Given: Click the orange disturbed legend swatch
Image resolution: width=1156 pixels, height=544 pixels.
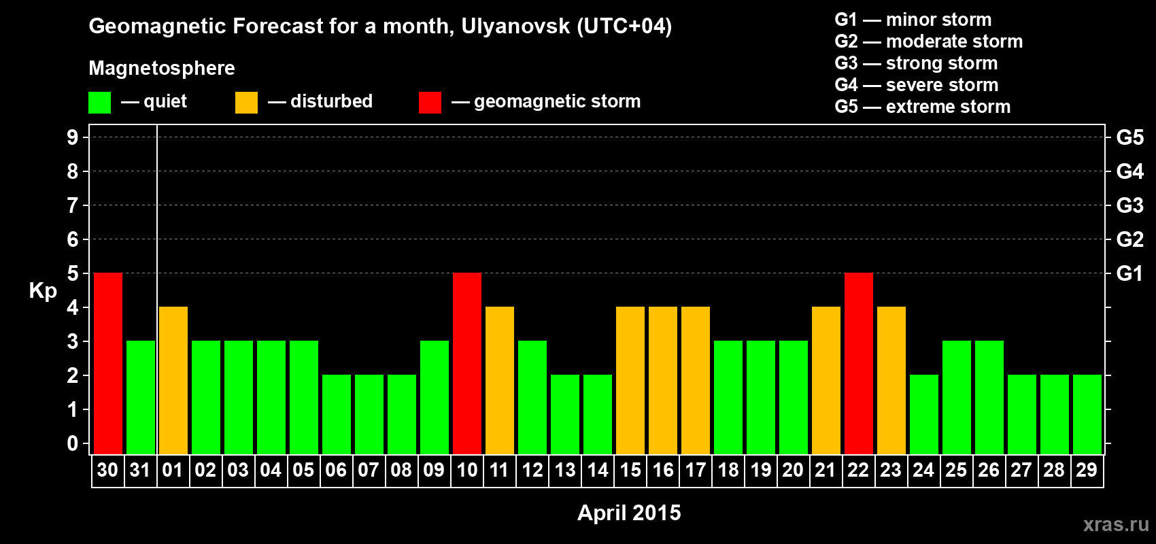Looking at the screenshot, I should 246,103.
